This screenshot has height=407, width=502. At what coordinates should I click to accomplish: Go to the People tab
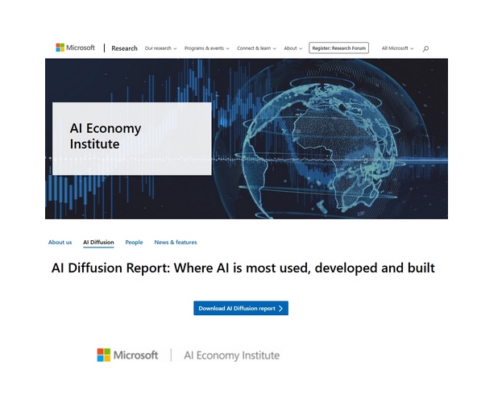(134, 242)
